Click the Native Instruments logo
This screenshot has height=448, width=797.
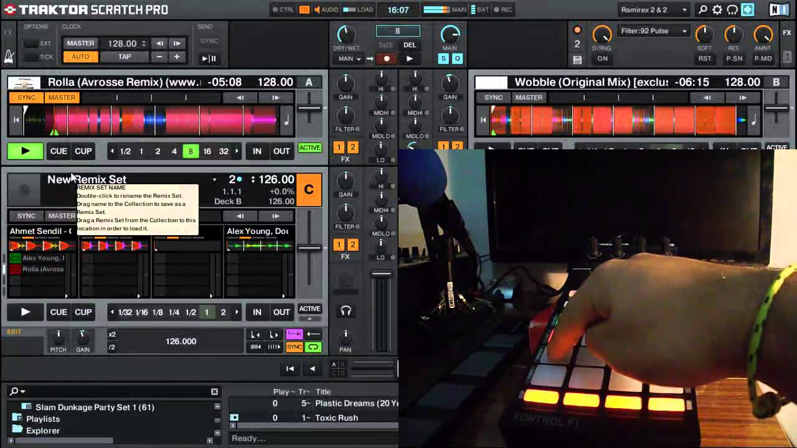[x=778, y=10]
